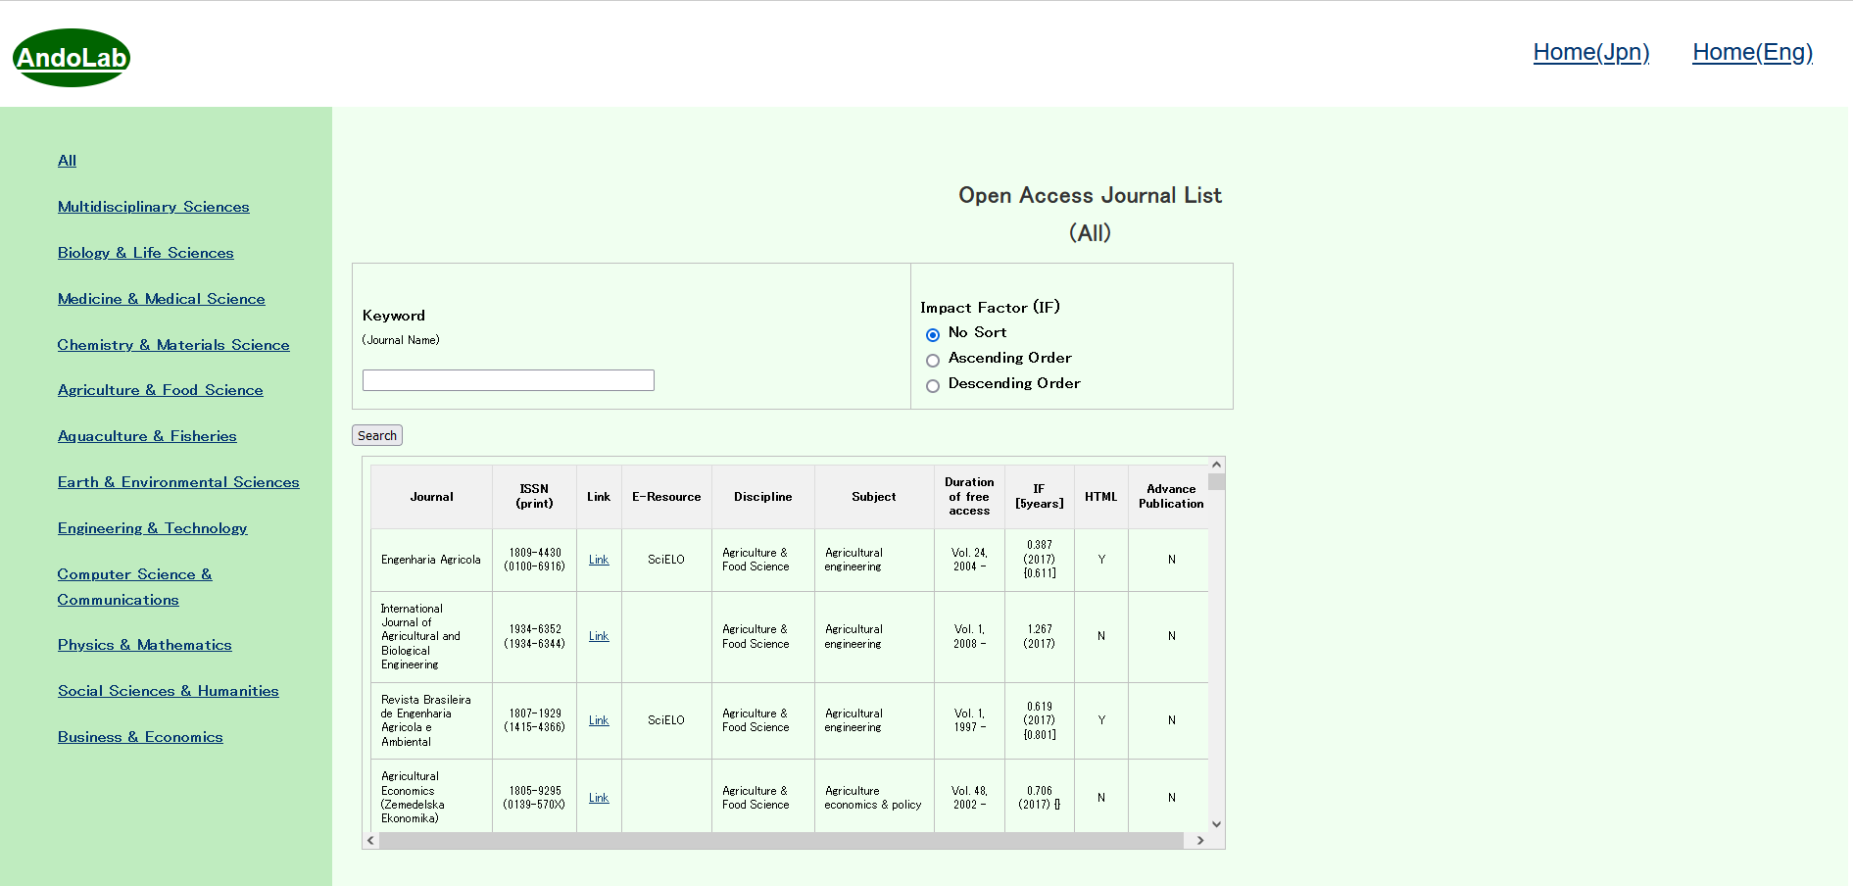This screenshot has width=1853, height=886.
Task: Select the No Sort radio button
Action: (x=933, y=335)
